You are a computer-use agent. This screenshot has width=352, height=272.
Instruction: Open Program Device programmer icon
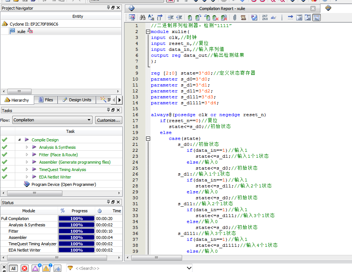[x=27, y=184]
